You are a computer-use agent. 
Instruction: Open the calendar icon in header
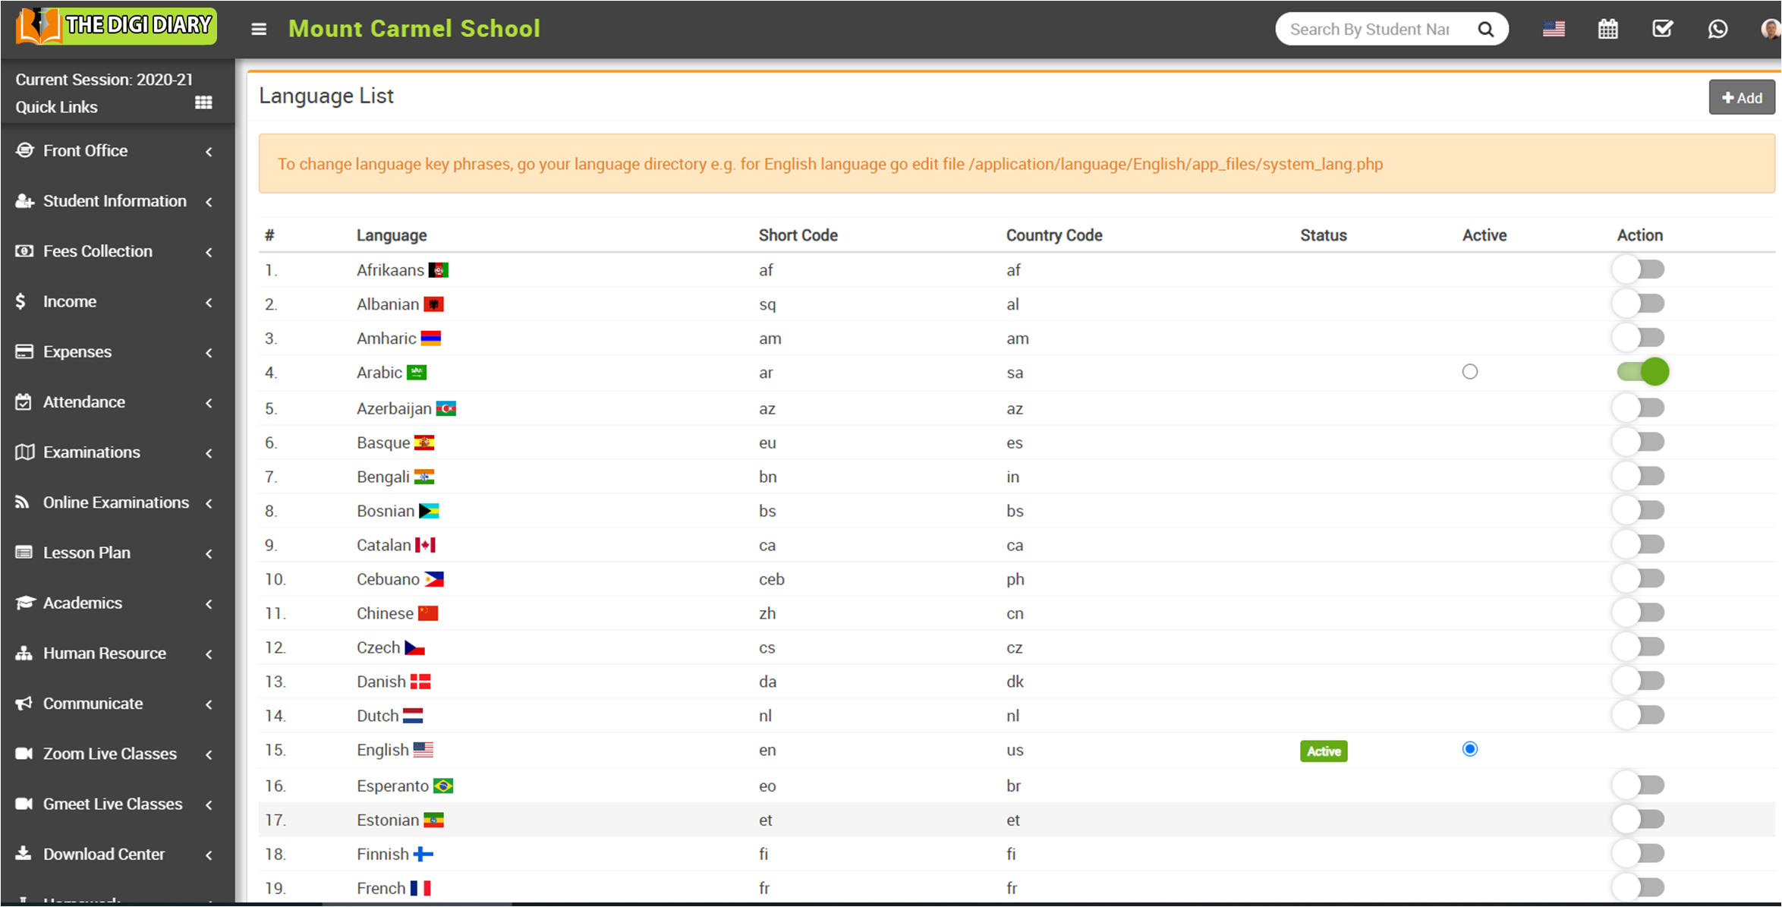click(x=1607, y=29)
